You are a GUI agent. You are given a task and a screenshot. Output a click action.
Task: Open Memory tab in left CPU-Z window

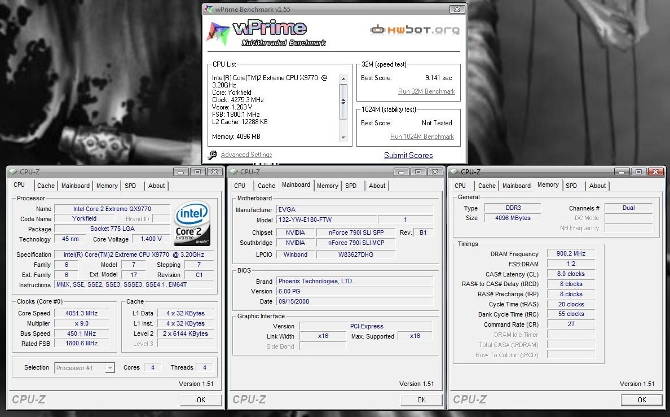107,186
